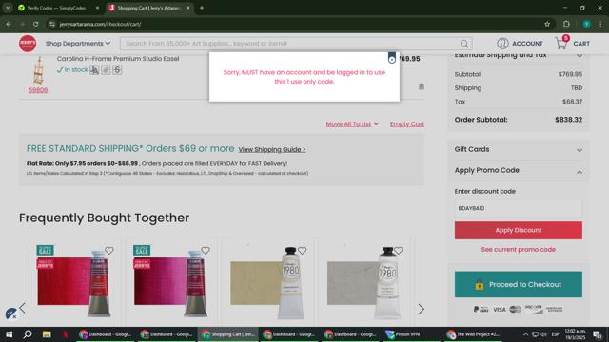Screen dimensions: 609x342
Task: Click the second product badge icon beside In stock
Action: [x=106, y=69]
